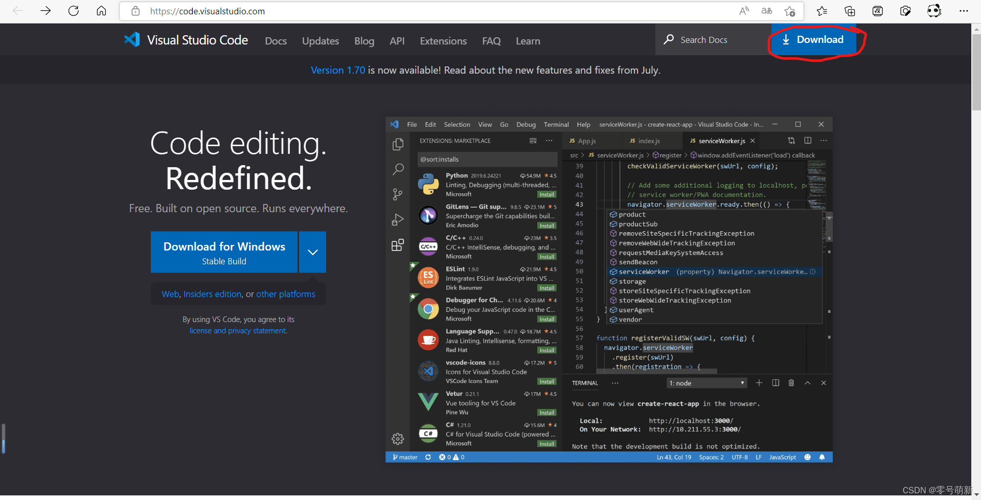Click the blue Download button in header
The height and width of the screenshot is (500, 981).
click(x=813, y=40)
